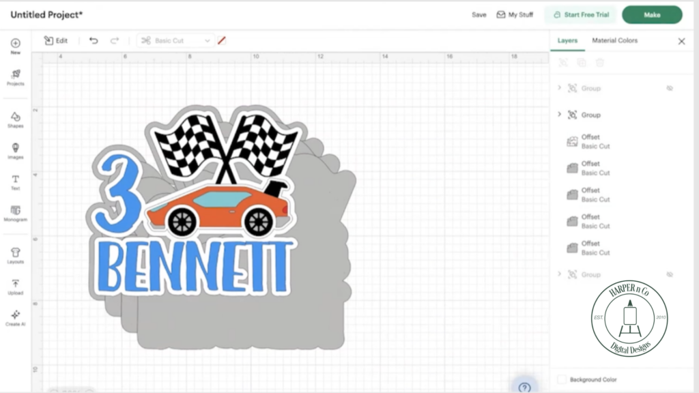Click the Upload icon
The height and width of the screenshot is (393, 699).
(x=15, y=287)
